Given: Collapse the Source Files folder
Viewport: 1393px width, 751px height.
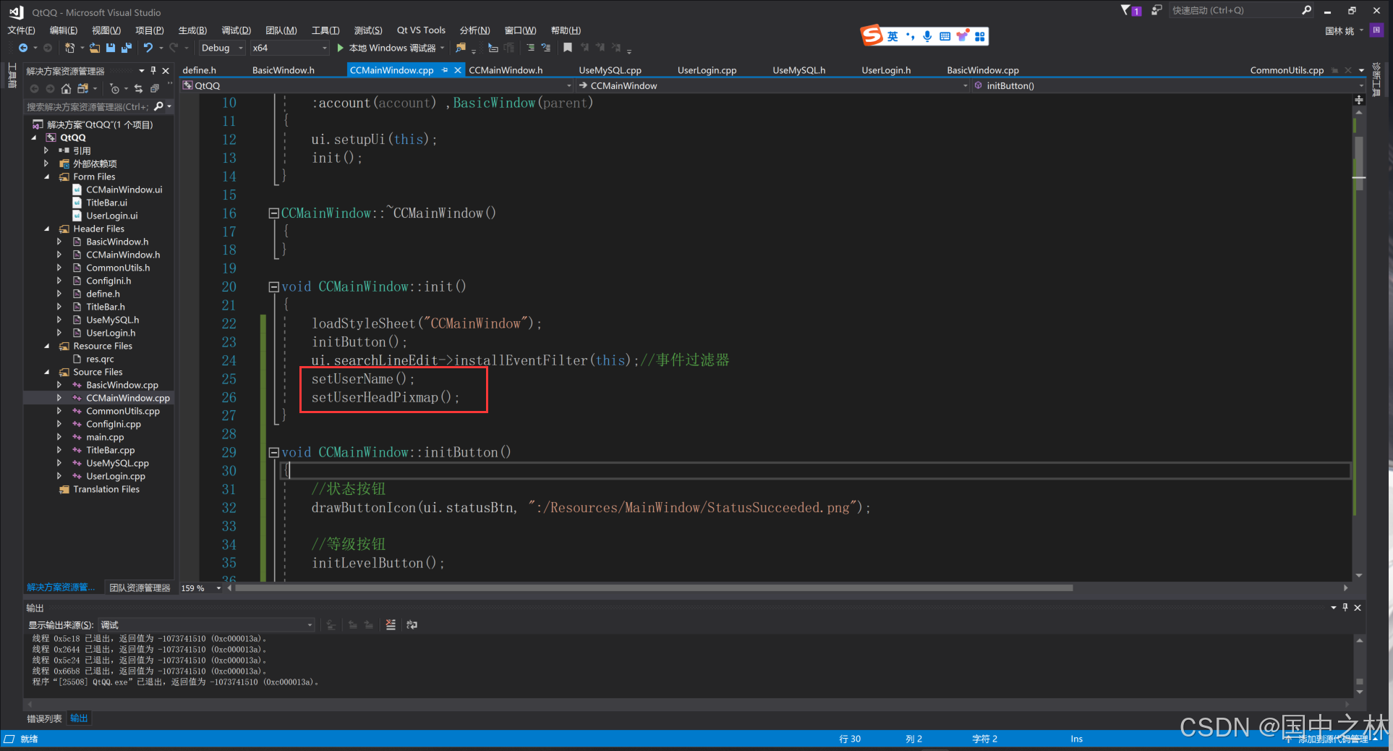Looking at the screenshot, I should [48, 372].
